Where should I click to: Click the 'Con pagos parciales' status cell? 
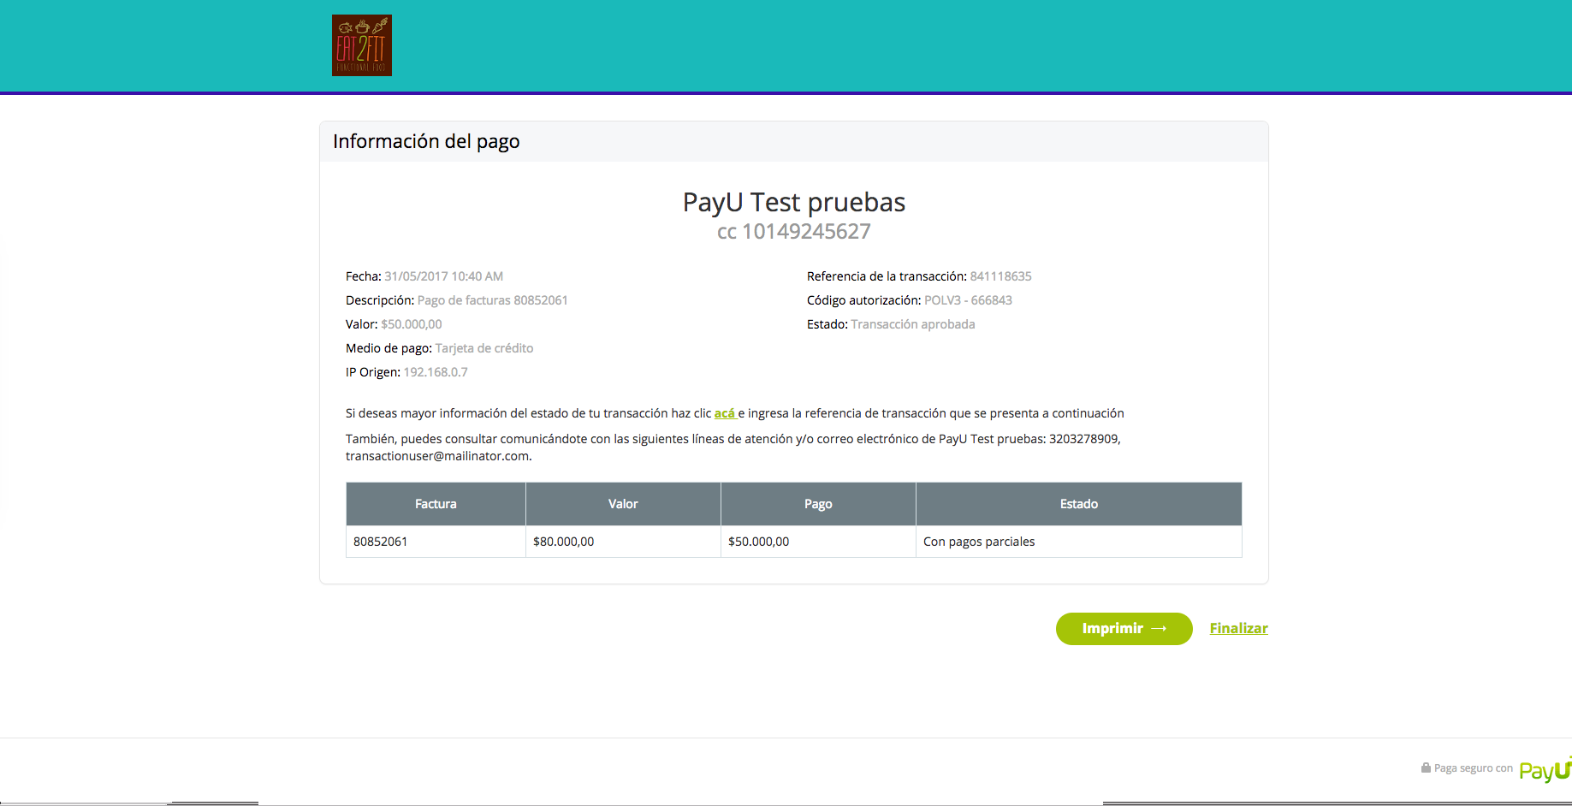978,541
